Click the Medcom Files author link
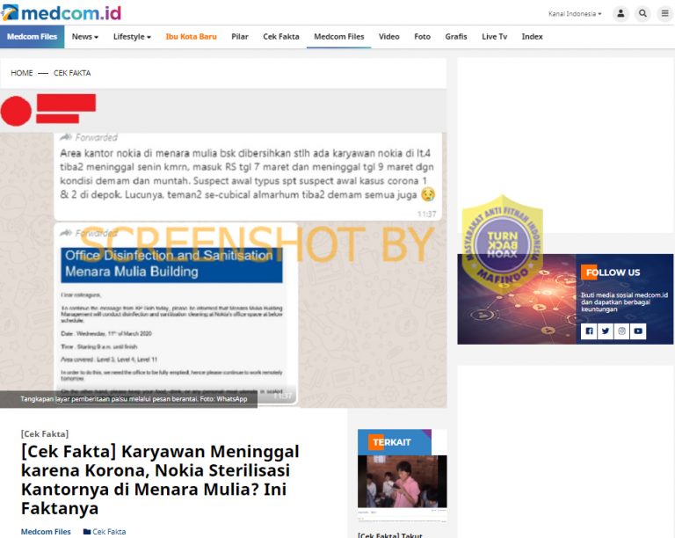This screenshot has width=675, height=538. click(46, 532)
